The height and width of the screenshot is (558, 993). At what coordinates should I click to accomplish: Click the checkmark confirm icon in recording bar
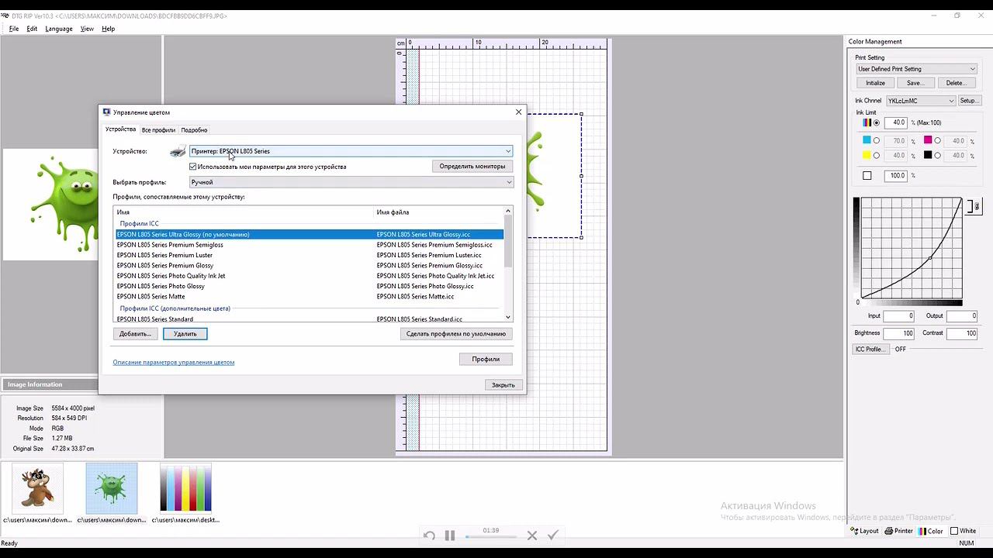pyautogui.click(x=553, y=536)
